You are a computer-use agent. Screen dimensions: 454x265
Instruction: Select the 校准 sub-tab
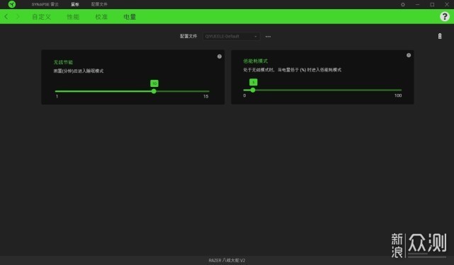pos(101,17)
